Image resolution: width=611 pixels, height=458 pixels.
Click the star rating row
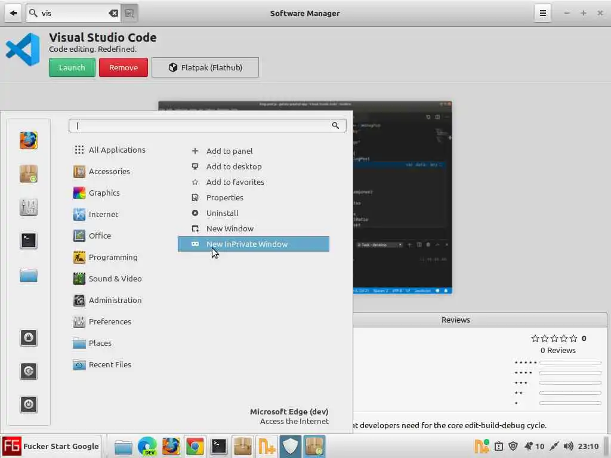pos(554,339)
